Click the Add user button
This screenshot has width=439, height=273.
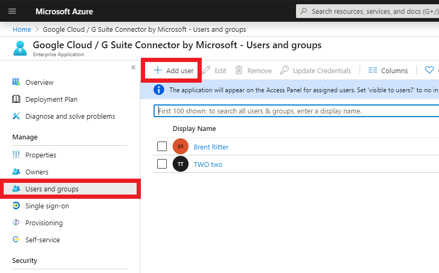(174, 71)
